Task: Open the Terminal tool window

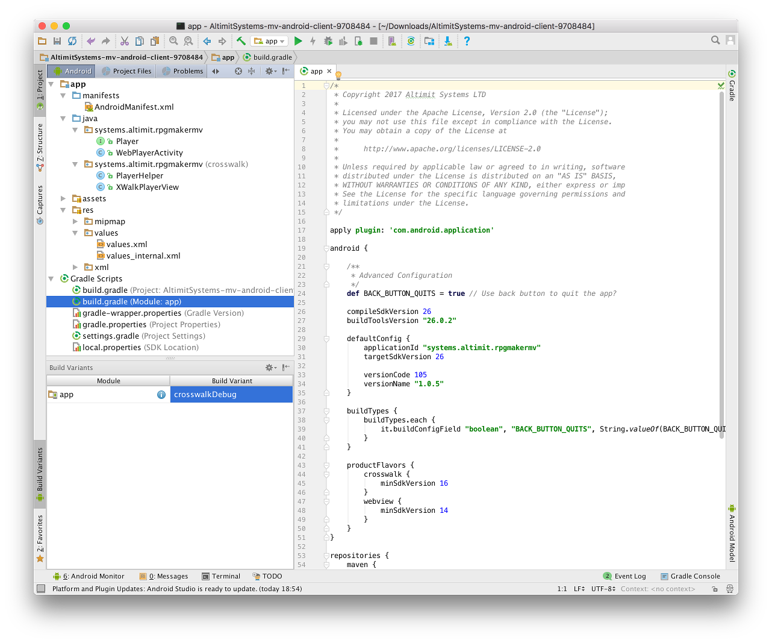Action: click(221, 576)
